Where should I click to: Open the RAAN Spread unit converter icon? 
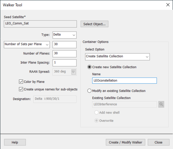click(74, 72)
